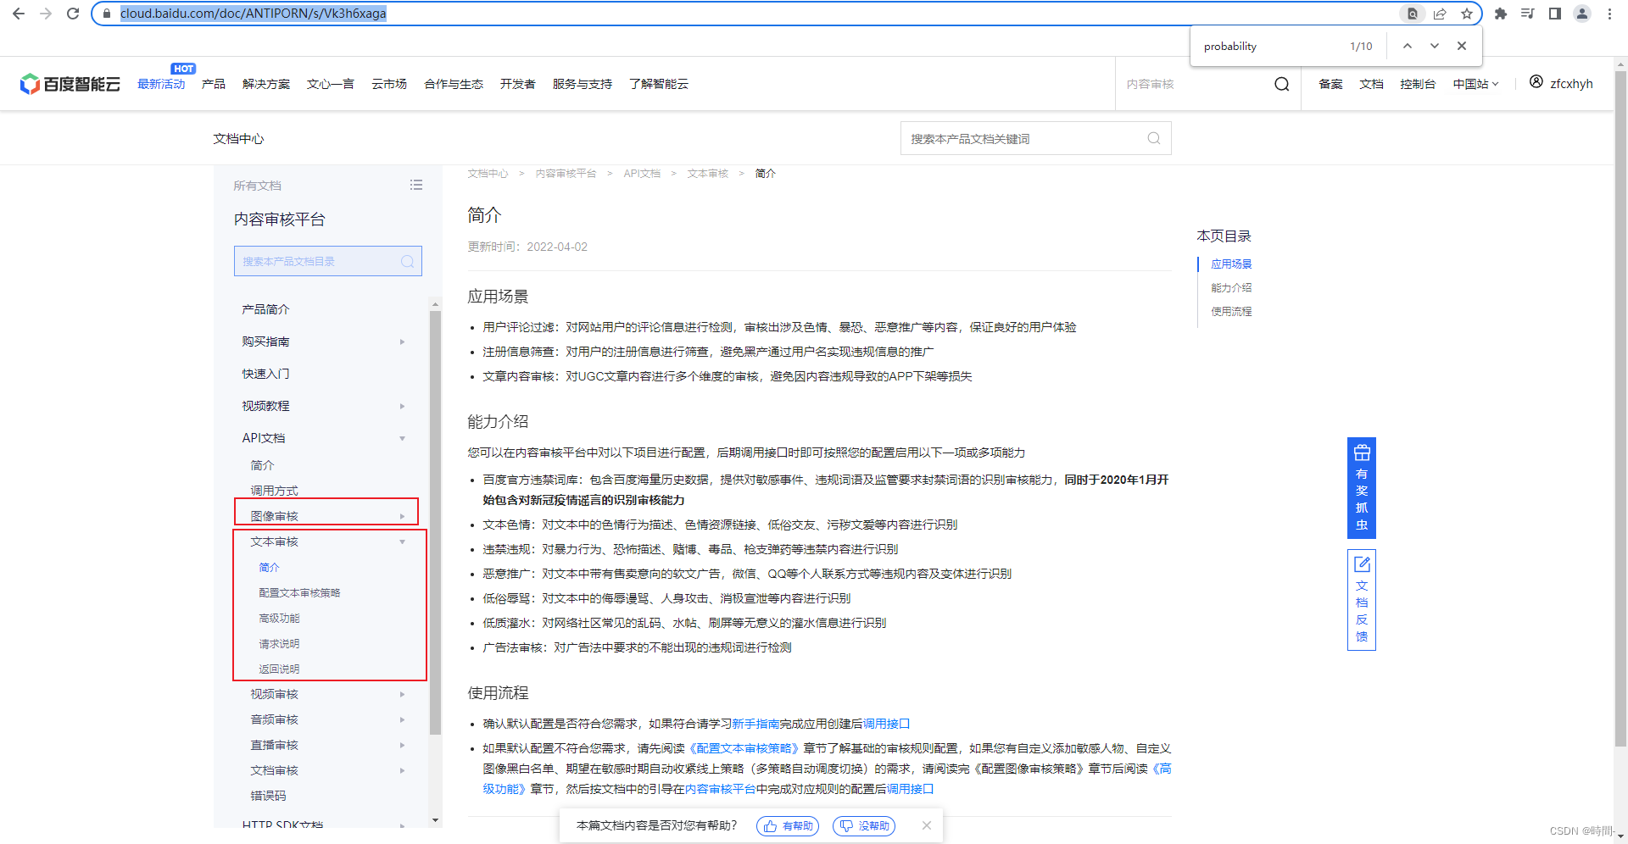Open 返回说明 in sidebar
The image size is (1628, 844).
(279, 669)
